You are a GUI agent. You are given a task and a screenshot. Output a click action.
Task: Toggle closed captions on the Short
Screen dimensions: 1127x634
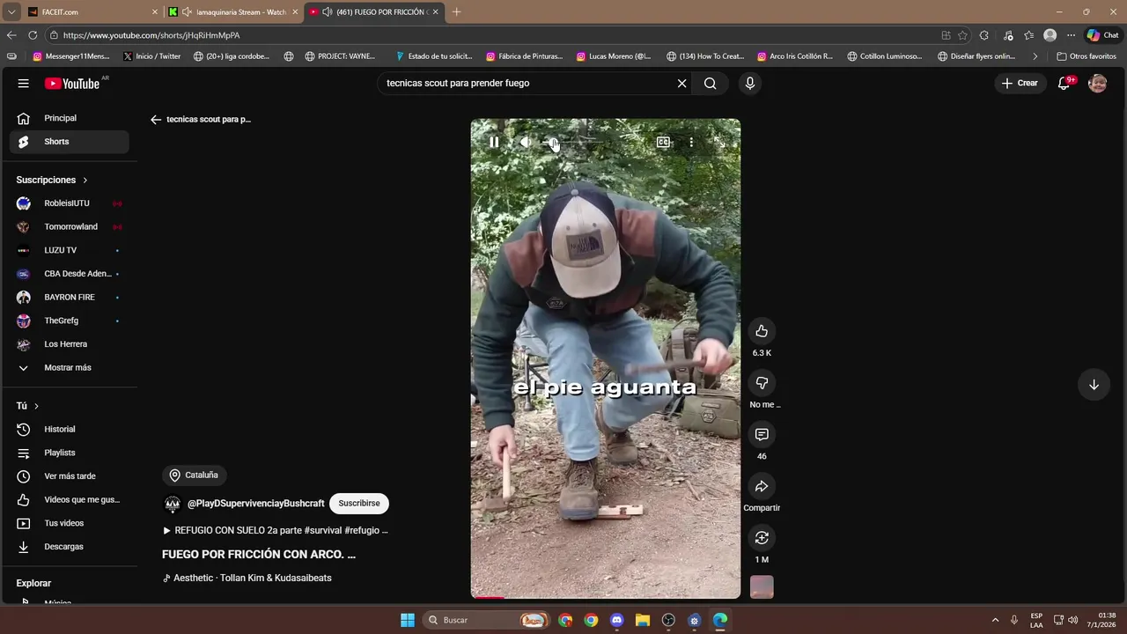tap(663, 142)
